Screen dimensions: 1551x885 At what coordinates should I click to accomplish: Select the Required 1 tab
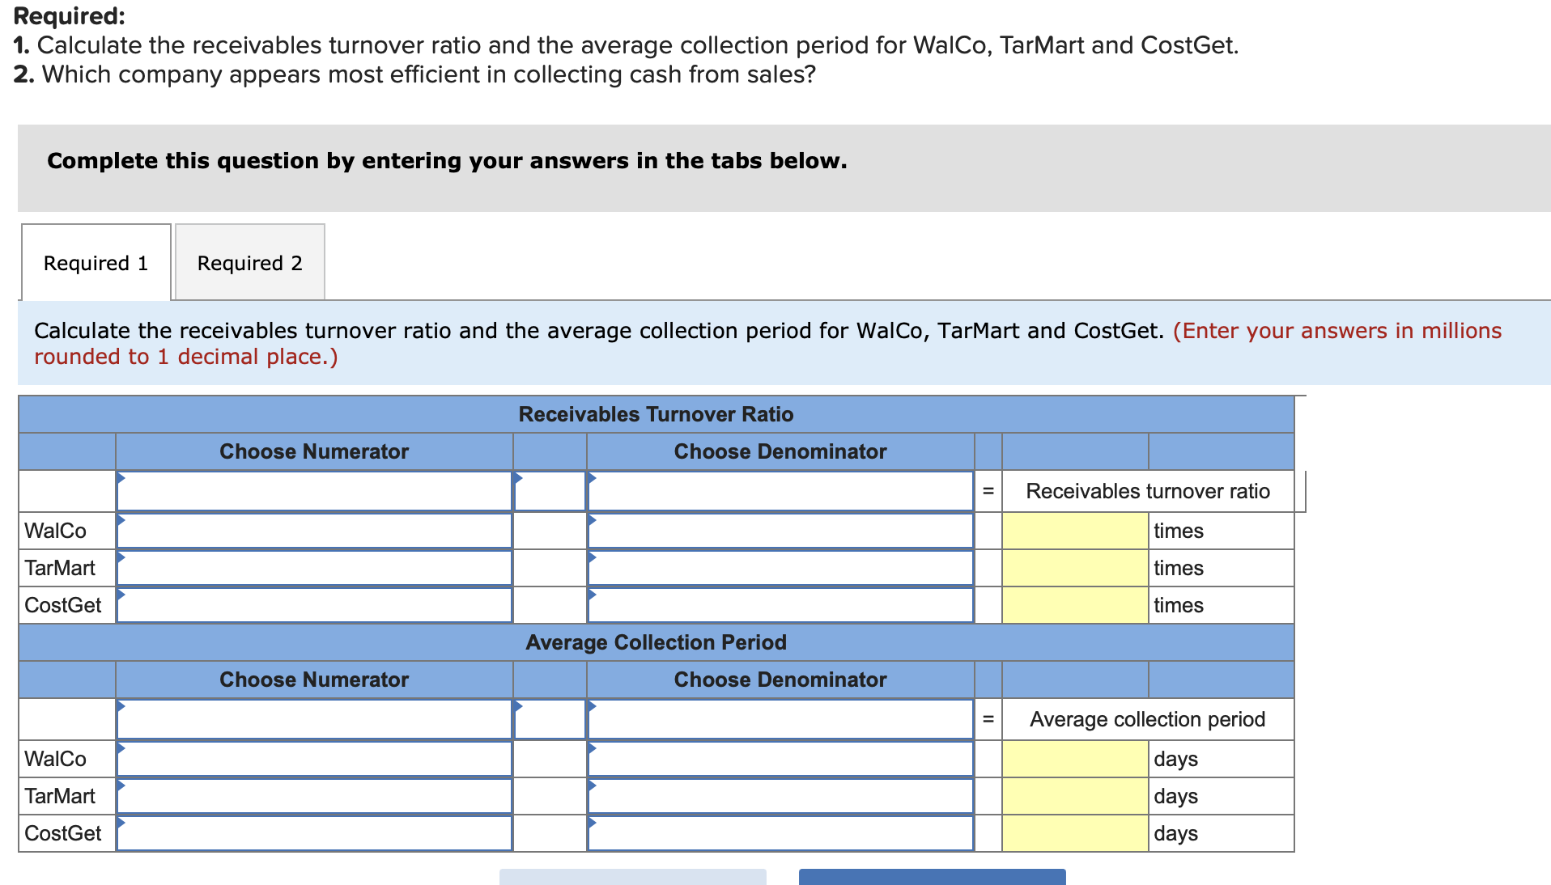pos(95,262)
